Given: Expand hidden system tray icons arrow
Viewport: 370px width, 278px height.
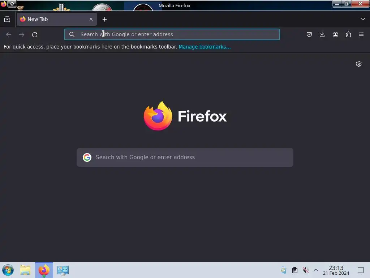Looking at the screenshot, I should (316, 270).
